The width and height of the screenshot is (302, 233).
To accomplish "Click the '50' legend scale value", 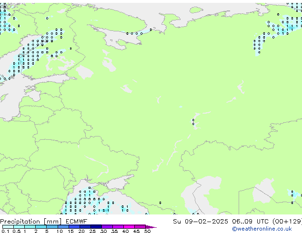I will click(x=147, y=231).
